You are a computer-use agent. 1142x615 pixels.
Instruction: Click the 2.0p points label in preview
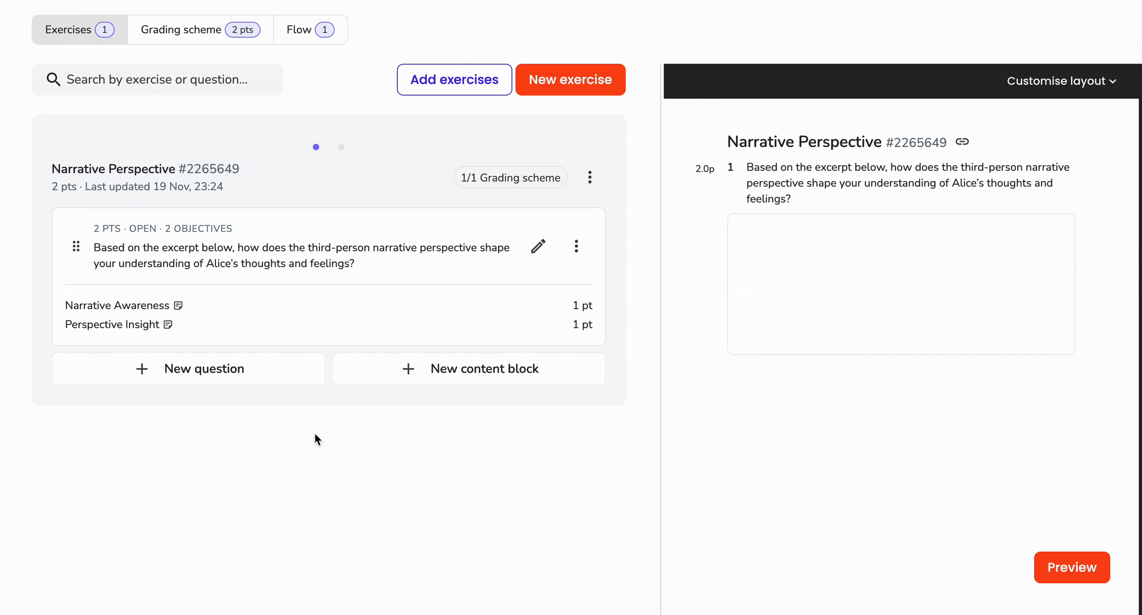coord(704,169)
